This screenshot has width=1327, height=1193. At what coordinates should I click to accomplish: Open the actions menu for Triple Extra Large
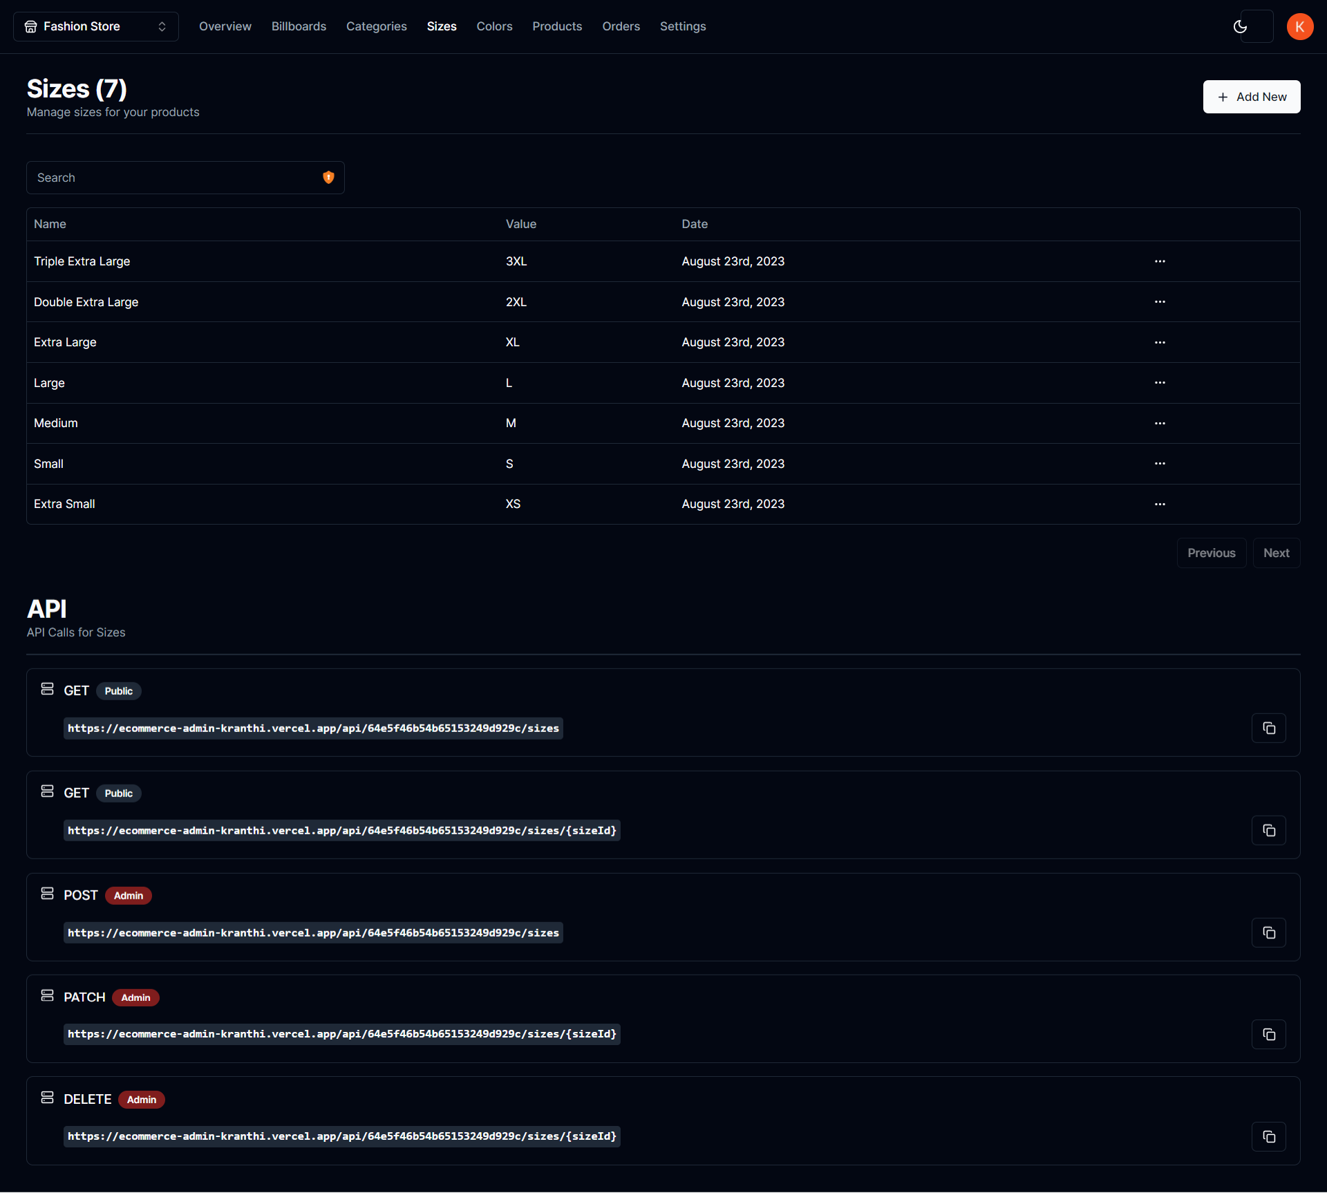[1159, 261]
